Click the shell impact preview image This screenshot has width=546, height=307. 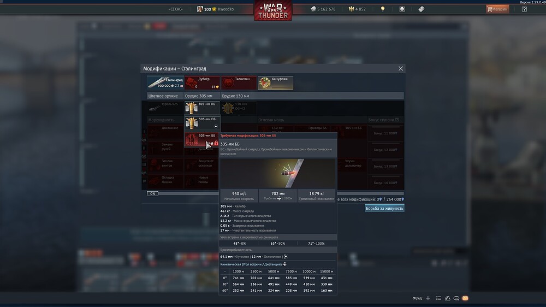(x=277, y=173)
